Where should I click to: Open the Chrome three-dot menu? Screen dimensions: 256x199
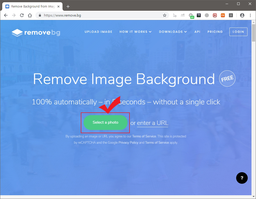pos(250,15)
